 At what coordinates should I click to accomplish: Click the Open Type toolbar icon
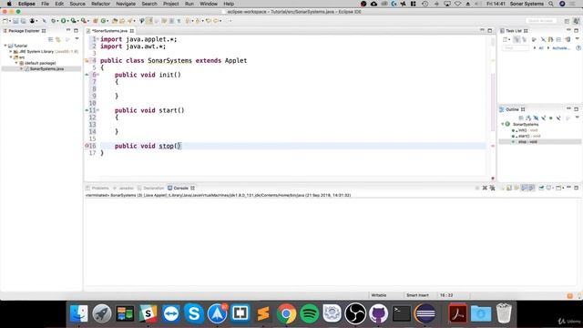115,21
